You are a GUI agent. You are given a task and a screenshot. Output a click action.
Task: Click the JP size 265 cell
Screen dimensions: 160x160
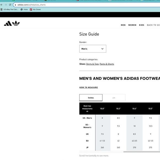tap(118, 148)
